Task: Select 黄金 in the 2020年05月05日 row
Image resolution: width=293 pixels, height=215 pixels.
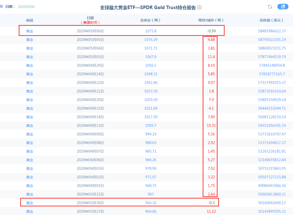Action: (x=30, y=40)
